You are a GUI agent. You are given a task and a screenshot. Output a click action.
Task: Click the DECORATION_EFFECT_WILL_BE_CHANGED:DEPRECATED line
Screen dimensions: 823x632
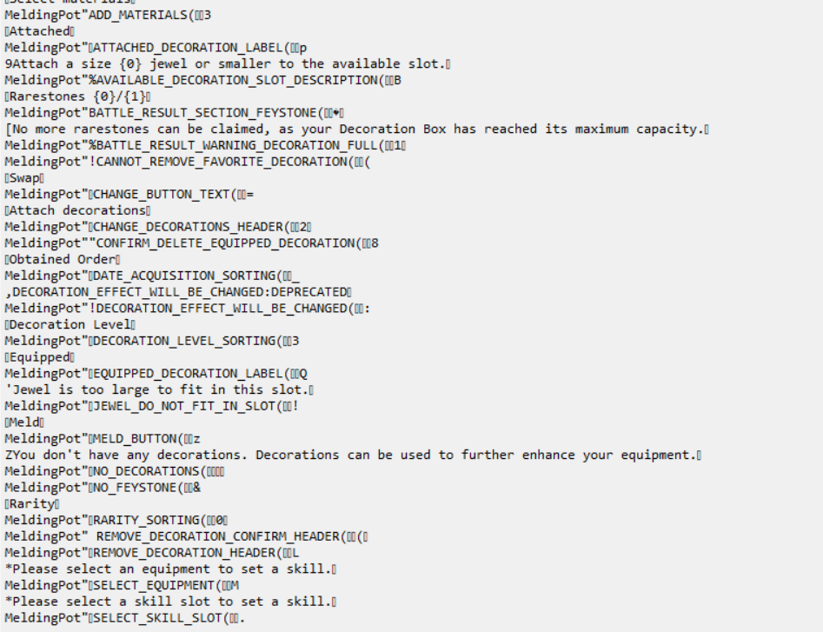coord(178,292)
